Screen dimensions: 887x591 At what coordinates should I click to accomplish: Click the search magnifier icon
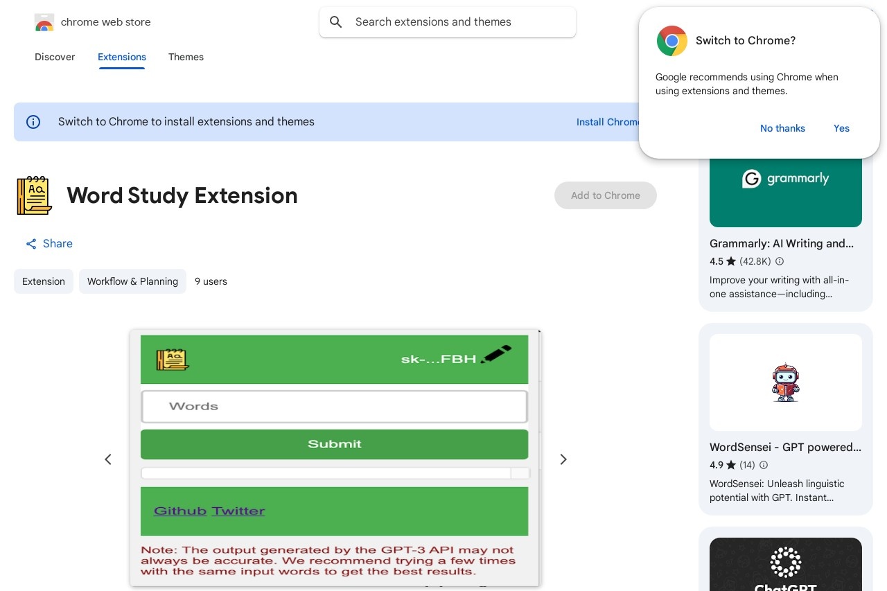[x=336, y=22]
